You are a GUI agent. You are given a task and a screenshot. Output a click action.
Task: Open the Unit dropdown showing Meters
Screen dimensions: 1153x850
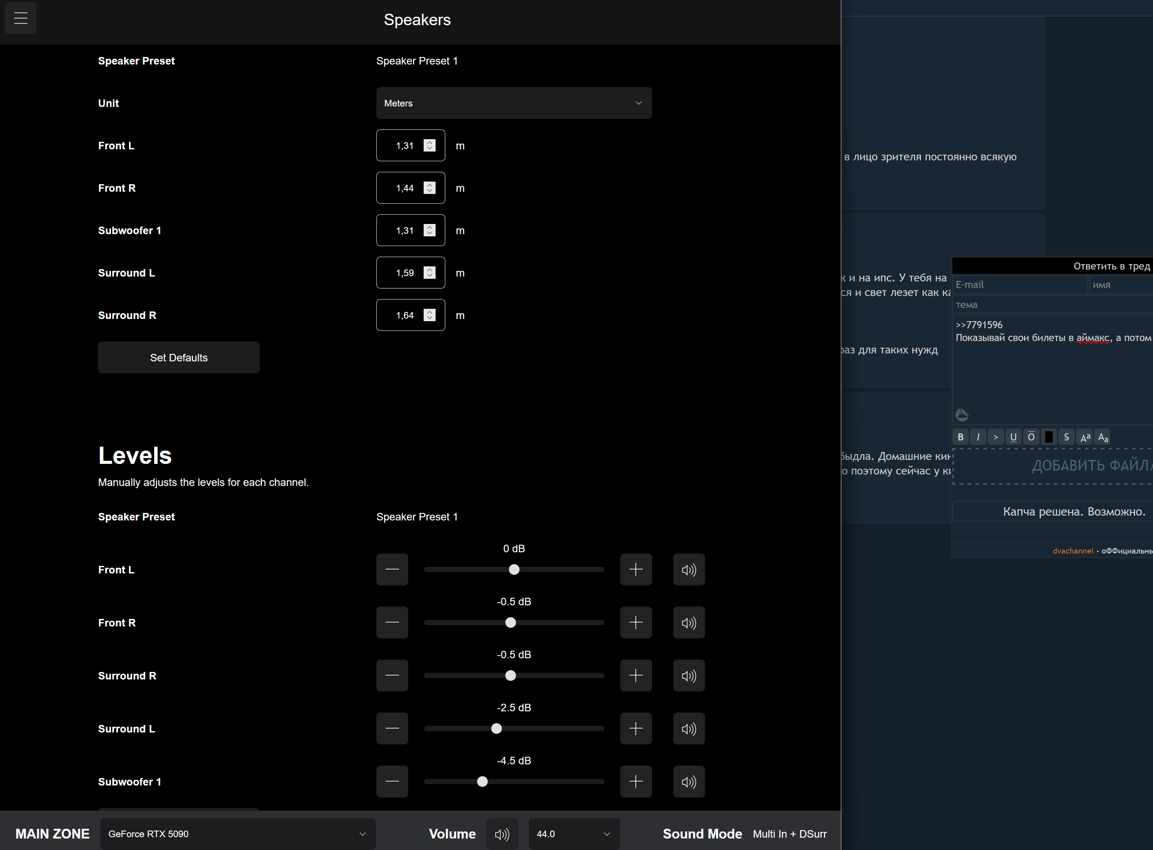513,103
